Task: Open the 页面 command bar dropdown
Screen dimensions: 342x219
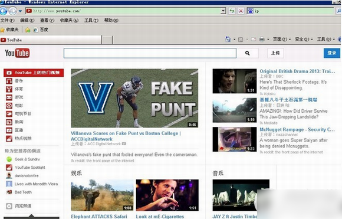Action: 282,40
